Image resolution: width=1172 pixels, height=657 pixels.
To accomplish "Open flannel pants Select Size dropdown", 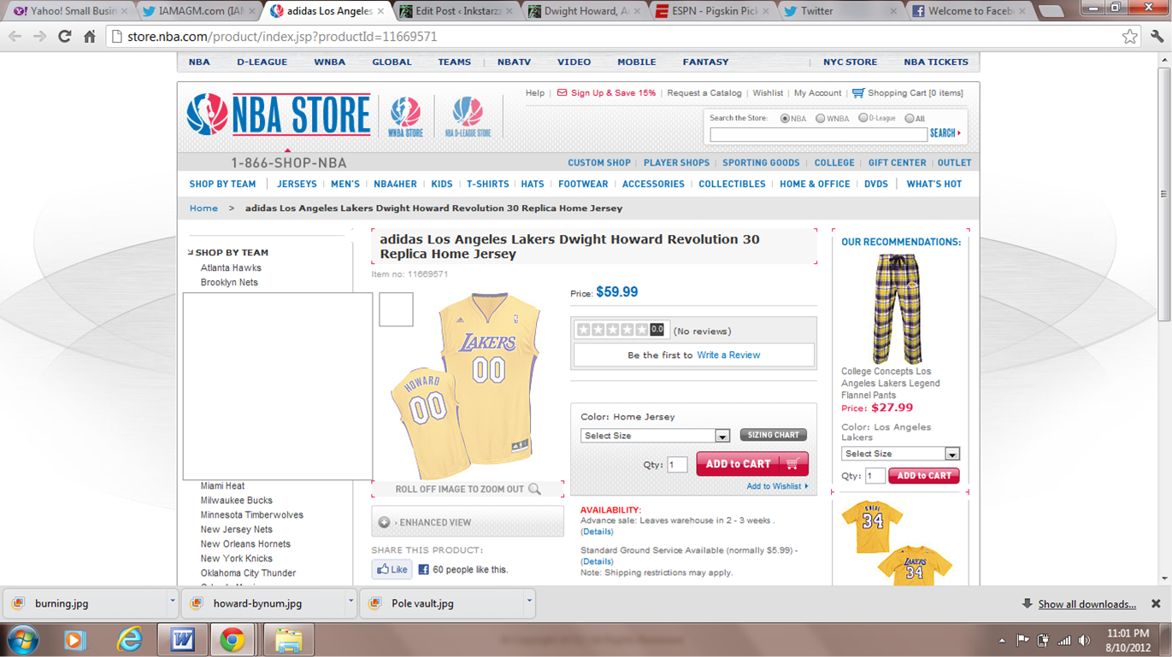I will 900,454.
